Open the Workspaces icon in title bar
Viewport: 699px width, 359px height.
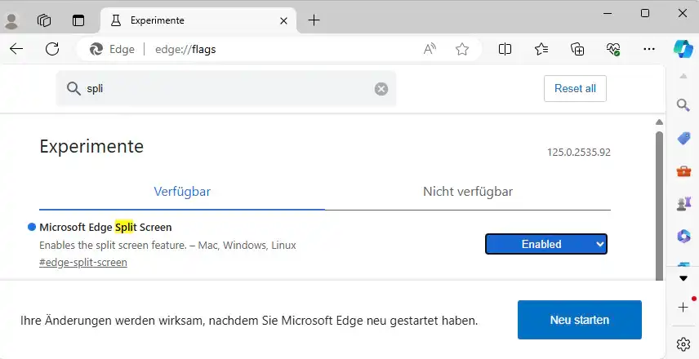click(44, 20)
